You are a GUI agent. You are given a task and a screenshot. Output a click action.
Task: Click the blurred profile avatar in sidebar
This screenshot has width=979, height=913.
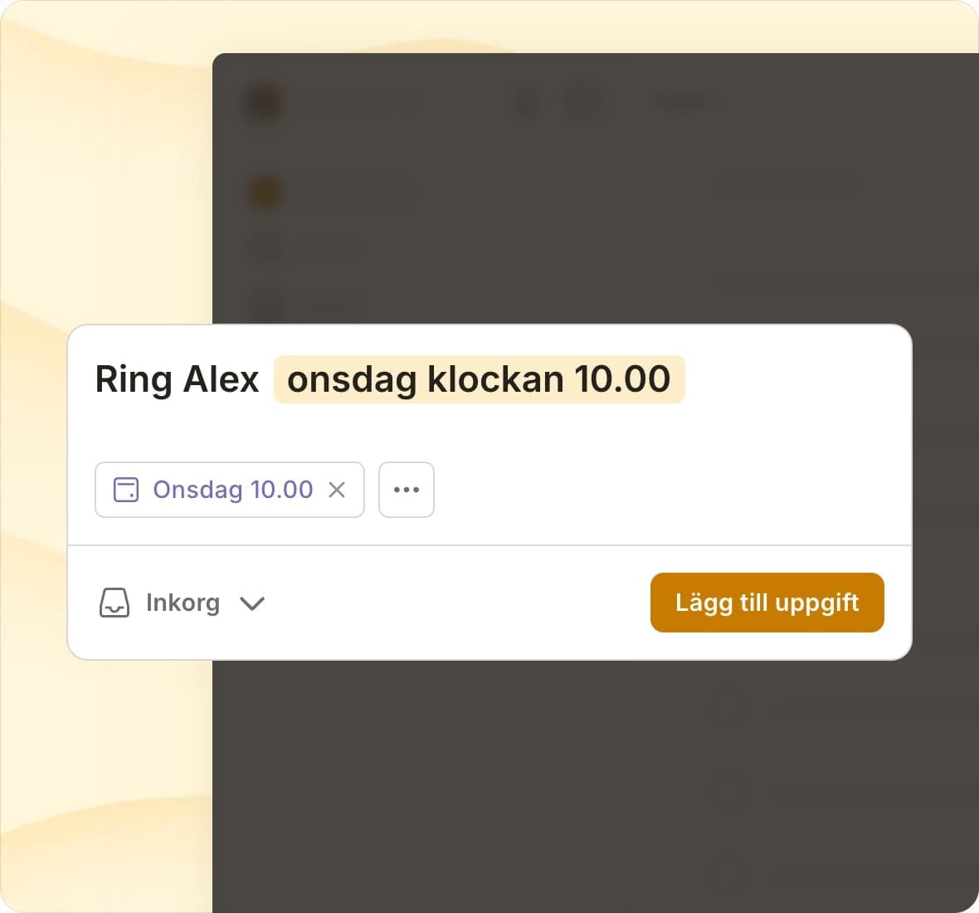click(265, 104)
